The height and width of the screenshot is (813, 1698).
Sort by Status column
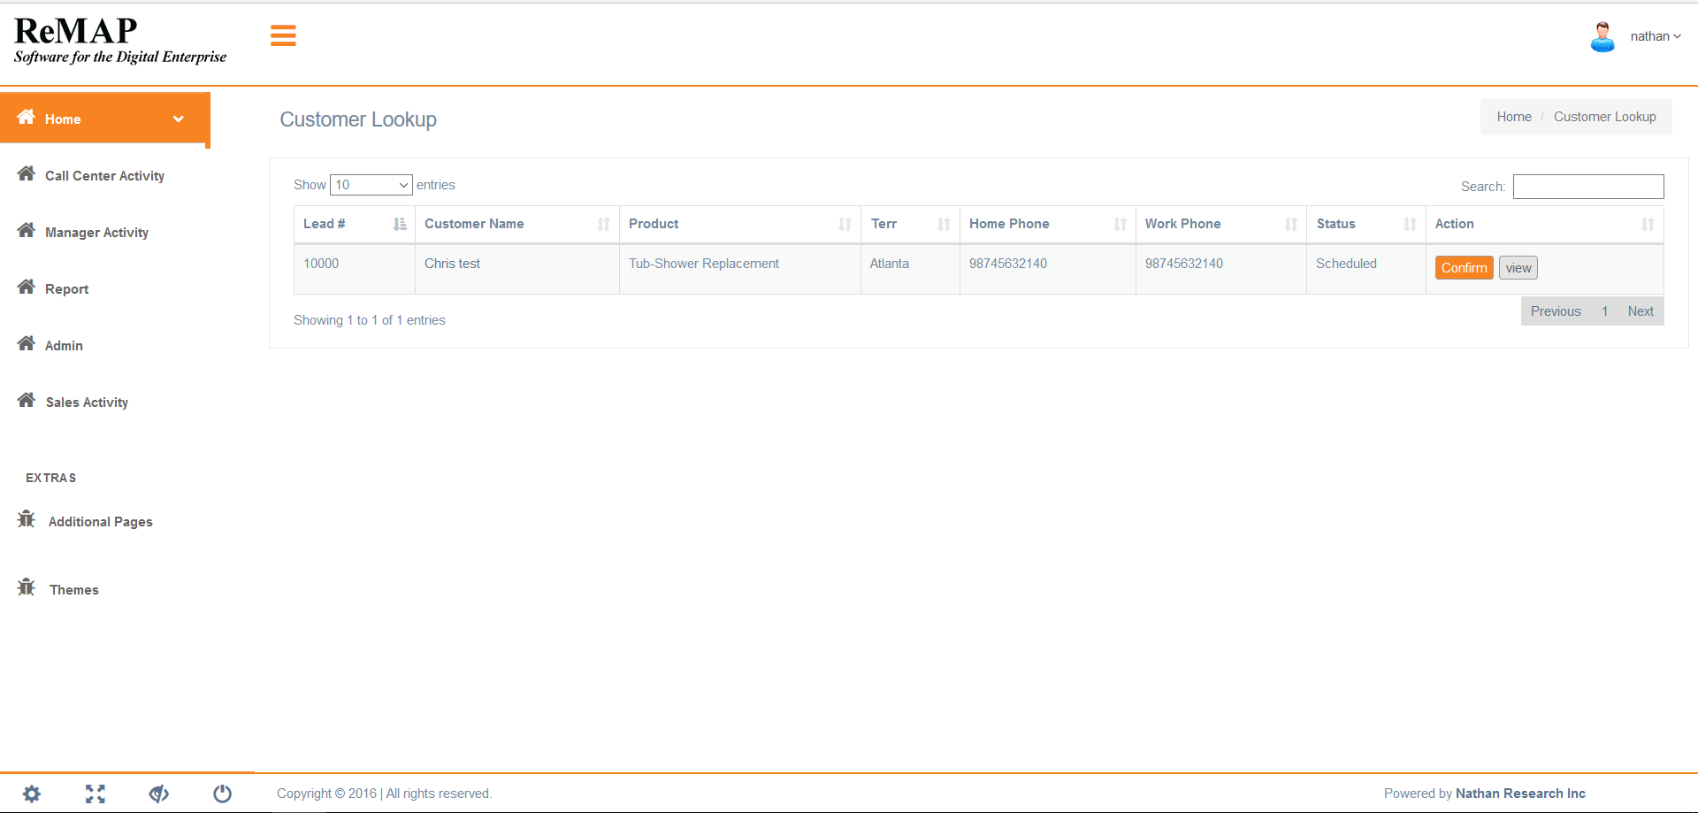1366,224
